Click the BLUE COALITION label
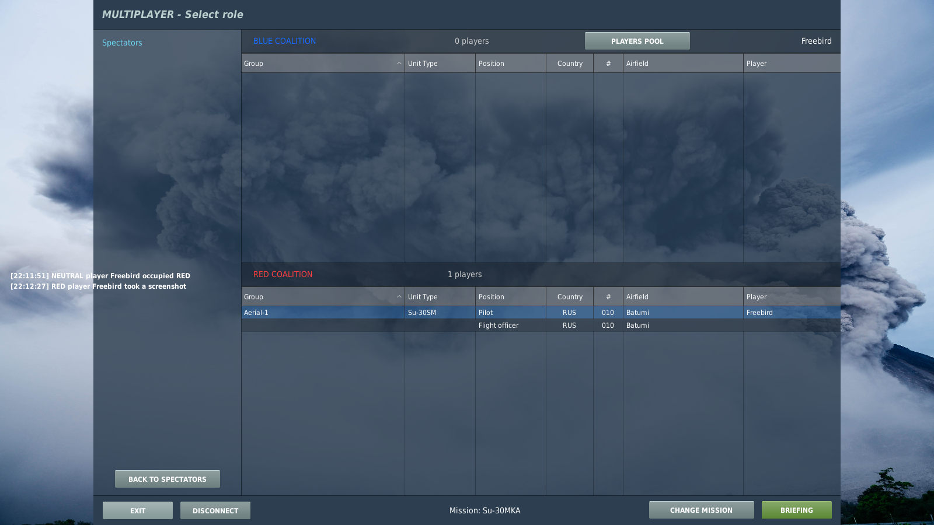The height and width of the screenshot is (525, 934). pyautogui.click(x=284, y=41)
